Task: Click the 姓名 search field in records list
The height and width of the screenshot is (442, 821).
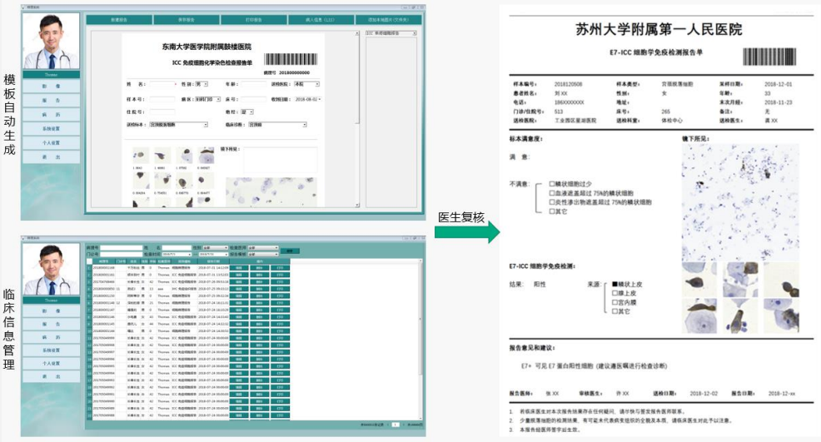Action: point(177,248)
